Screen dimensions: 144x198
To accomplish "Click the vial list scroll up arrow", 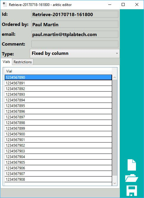I will click(x=115, y=77).
